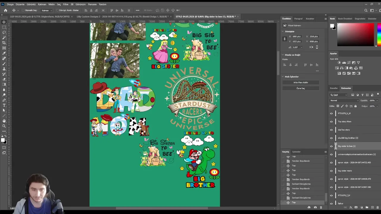Click search icon in top-right corner
Image resolution: width=381 pixels, height=214 pixels.
point(366,10)
